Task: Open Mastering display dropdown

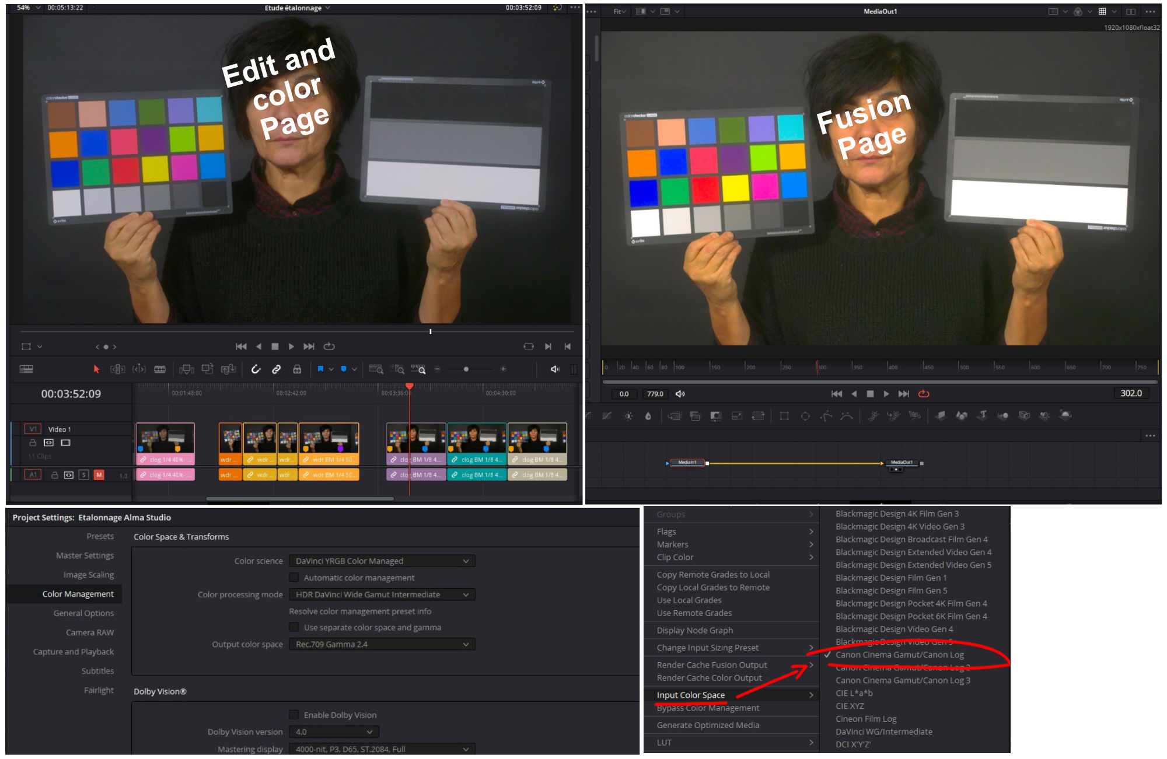Action: point(382,748)
